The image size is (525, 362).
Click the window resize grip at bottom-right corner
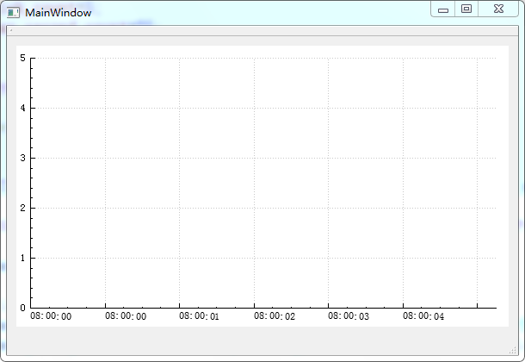click(x=513, y=350)
